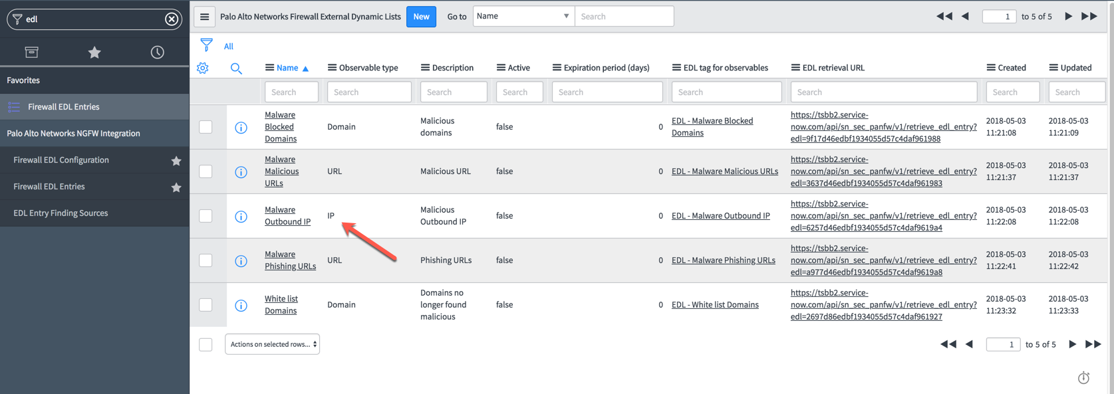Switch to Favorites star tab
1114x394 pixels.
(94, 52)
